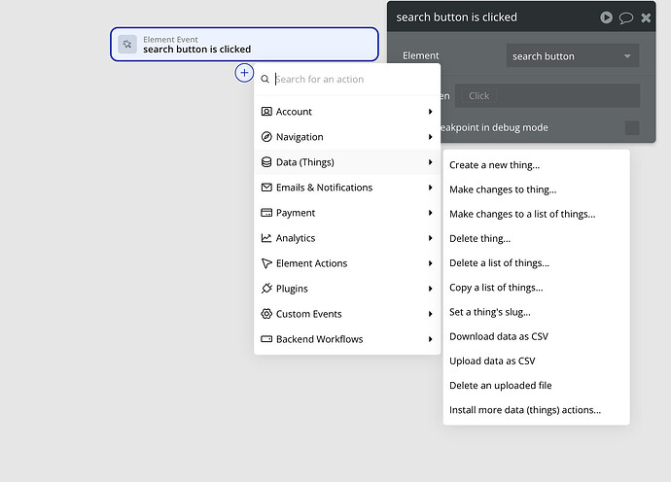Click the Emails & Notifications envelope icon
Viewport: 671px width, 482px height.
point(266,188)
